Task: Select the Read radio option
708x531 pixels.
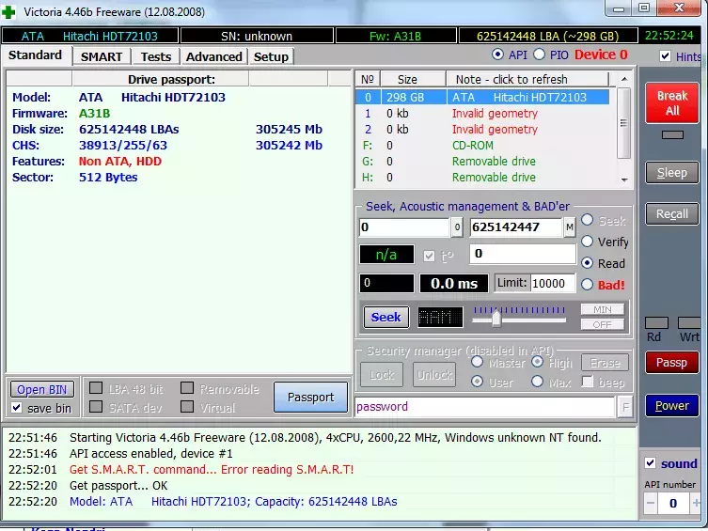Action: 587,262
